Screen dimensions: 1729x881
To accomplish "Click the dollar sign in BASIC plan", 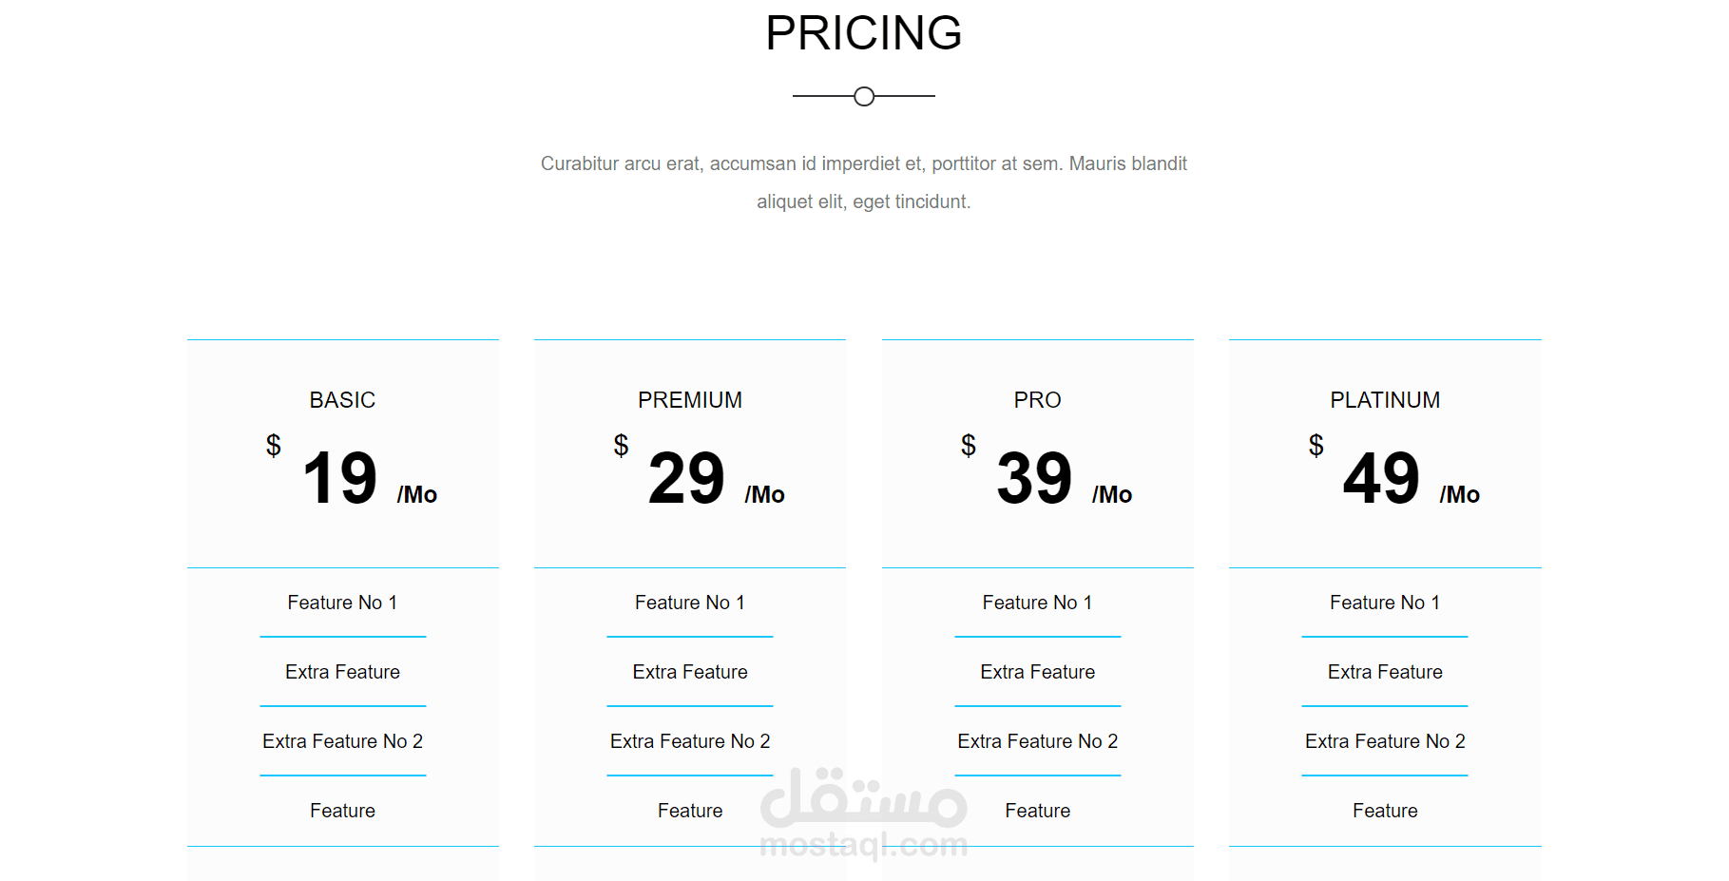I will click(x=274, y=445).
